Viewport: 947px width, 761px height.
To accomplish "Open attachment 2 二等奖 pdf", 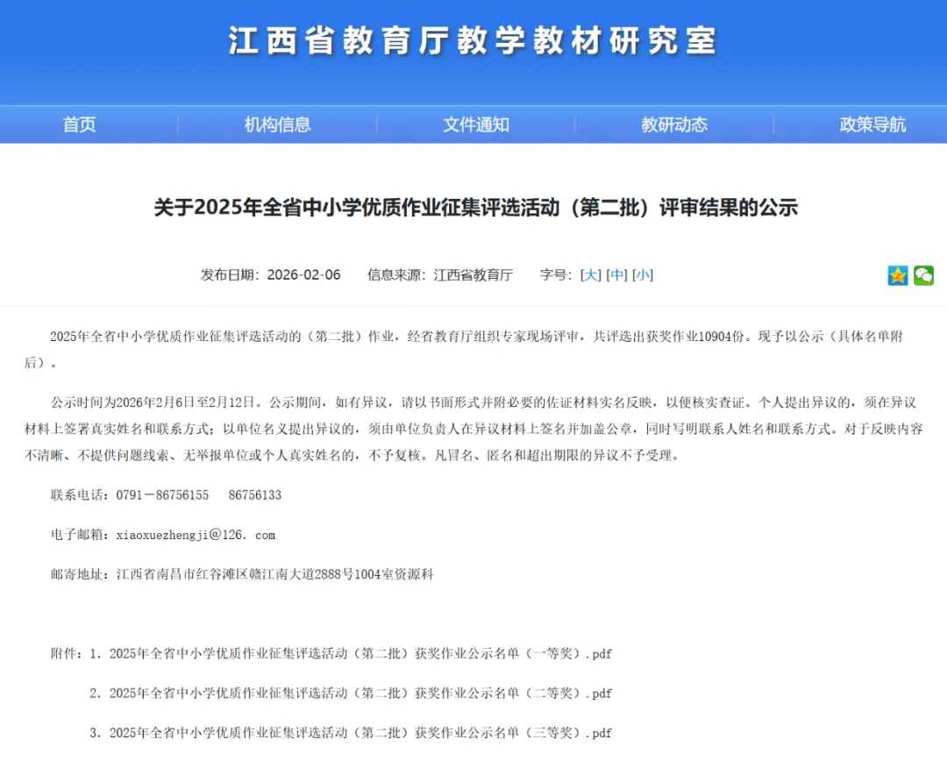I will [x=360, y=693].
